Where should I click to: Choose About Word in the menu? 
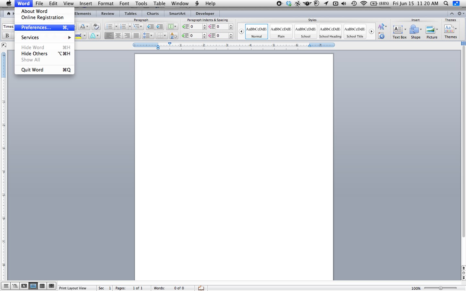click(x=44, y=11)
